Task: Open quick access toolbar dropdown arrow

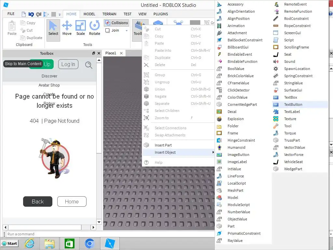Action: pyautogui.click(x=60, y=14)
